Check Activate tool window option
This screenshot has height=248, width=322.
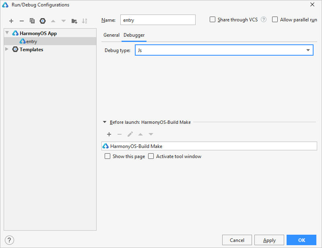[151, 156]
